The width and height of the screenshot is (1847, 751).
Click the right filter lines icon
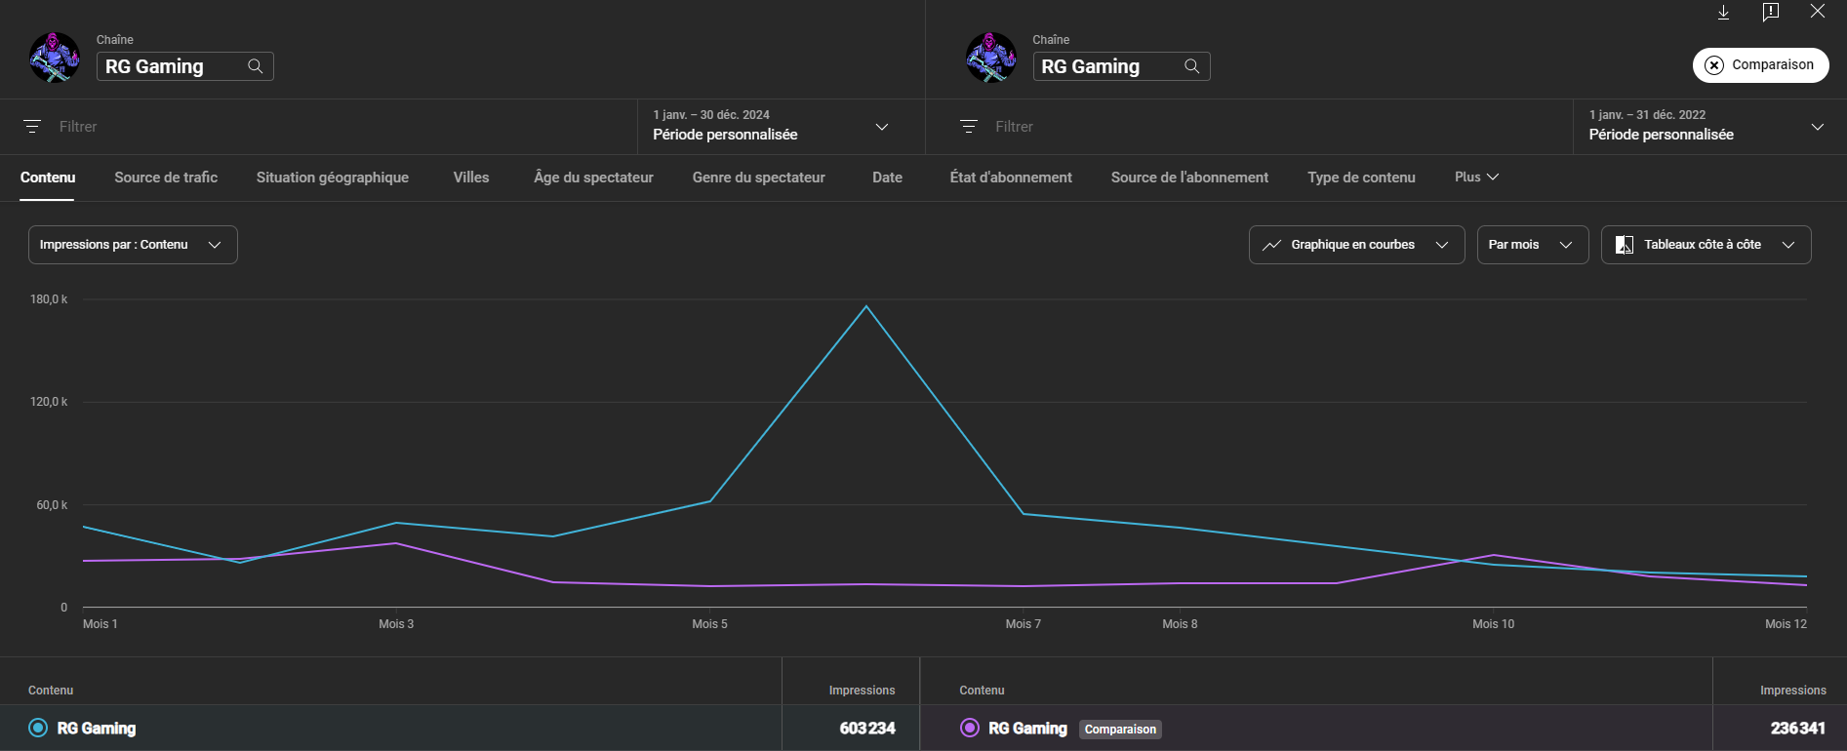click(x=969, y=127)
